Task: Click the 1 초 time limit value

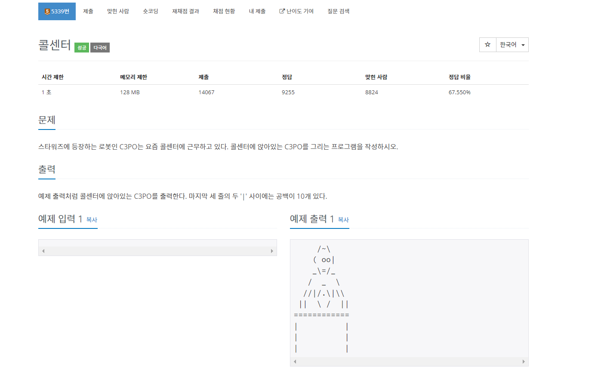Action: pos(46,92)
